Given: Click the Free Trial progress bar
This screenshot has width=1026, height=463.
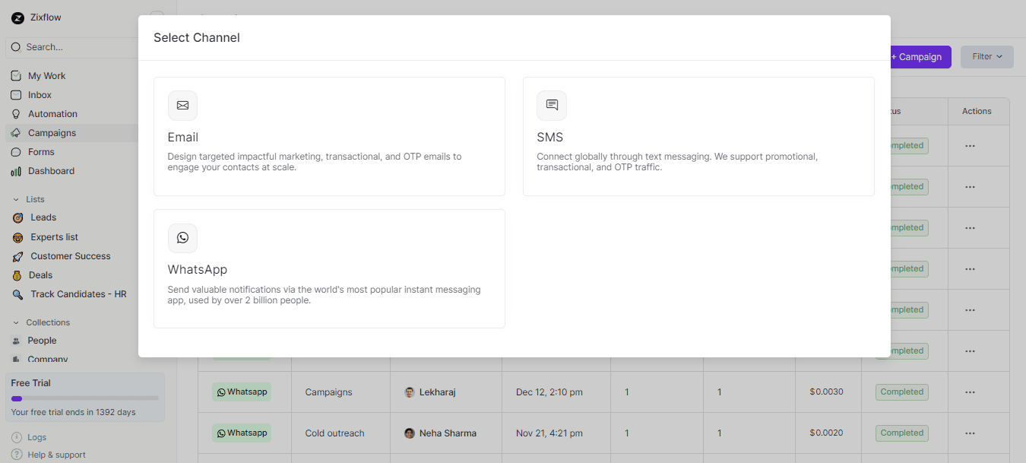Looking at the screenshot, I should [84, 398].
